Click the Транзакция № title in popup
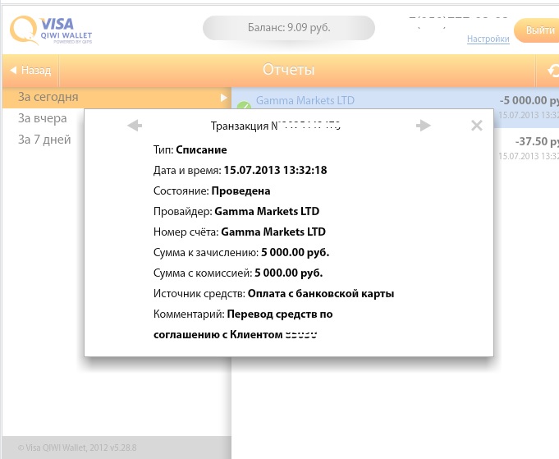The image size is (559, 459). 275,126
